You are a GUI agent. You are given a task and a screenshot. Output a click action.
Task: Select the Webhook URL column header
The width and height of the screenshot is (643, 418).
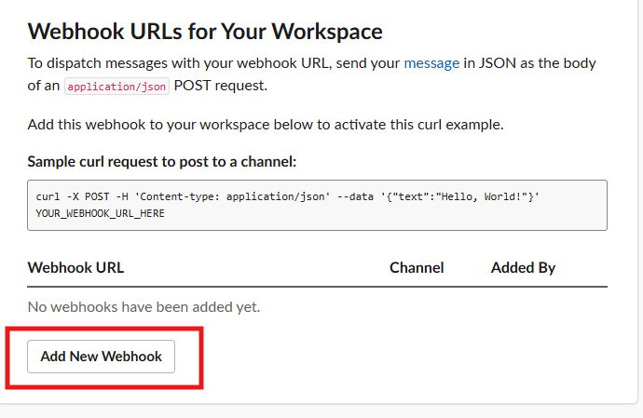tap(75, 267)
